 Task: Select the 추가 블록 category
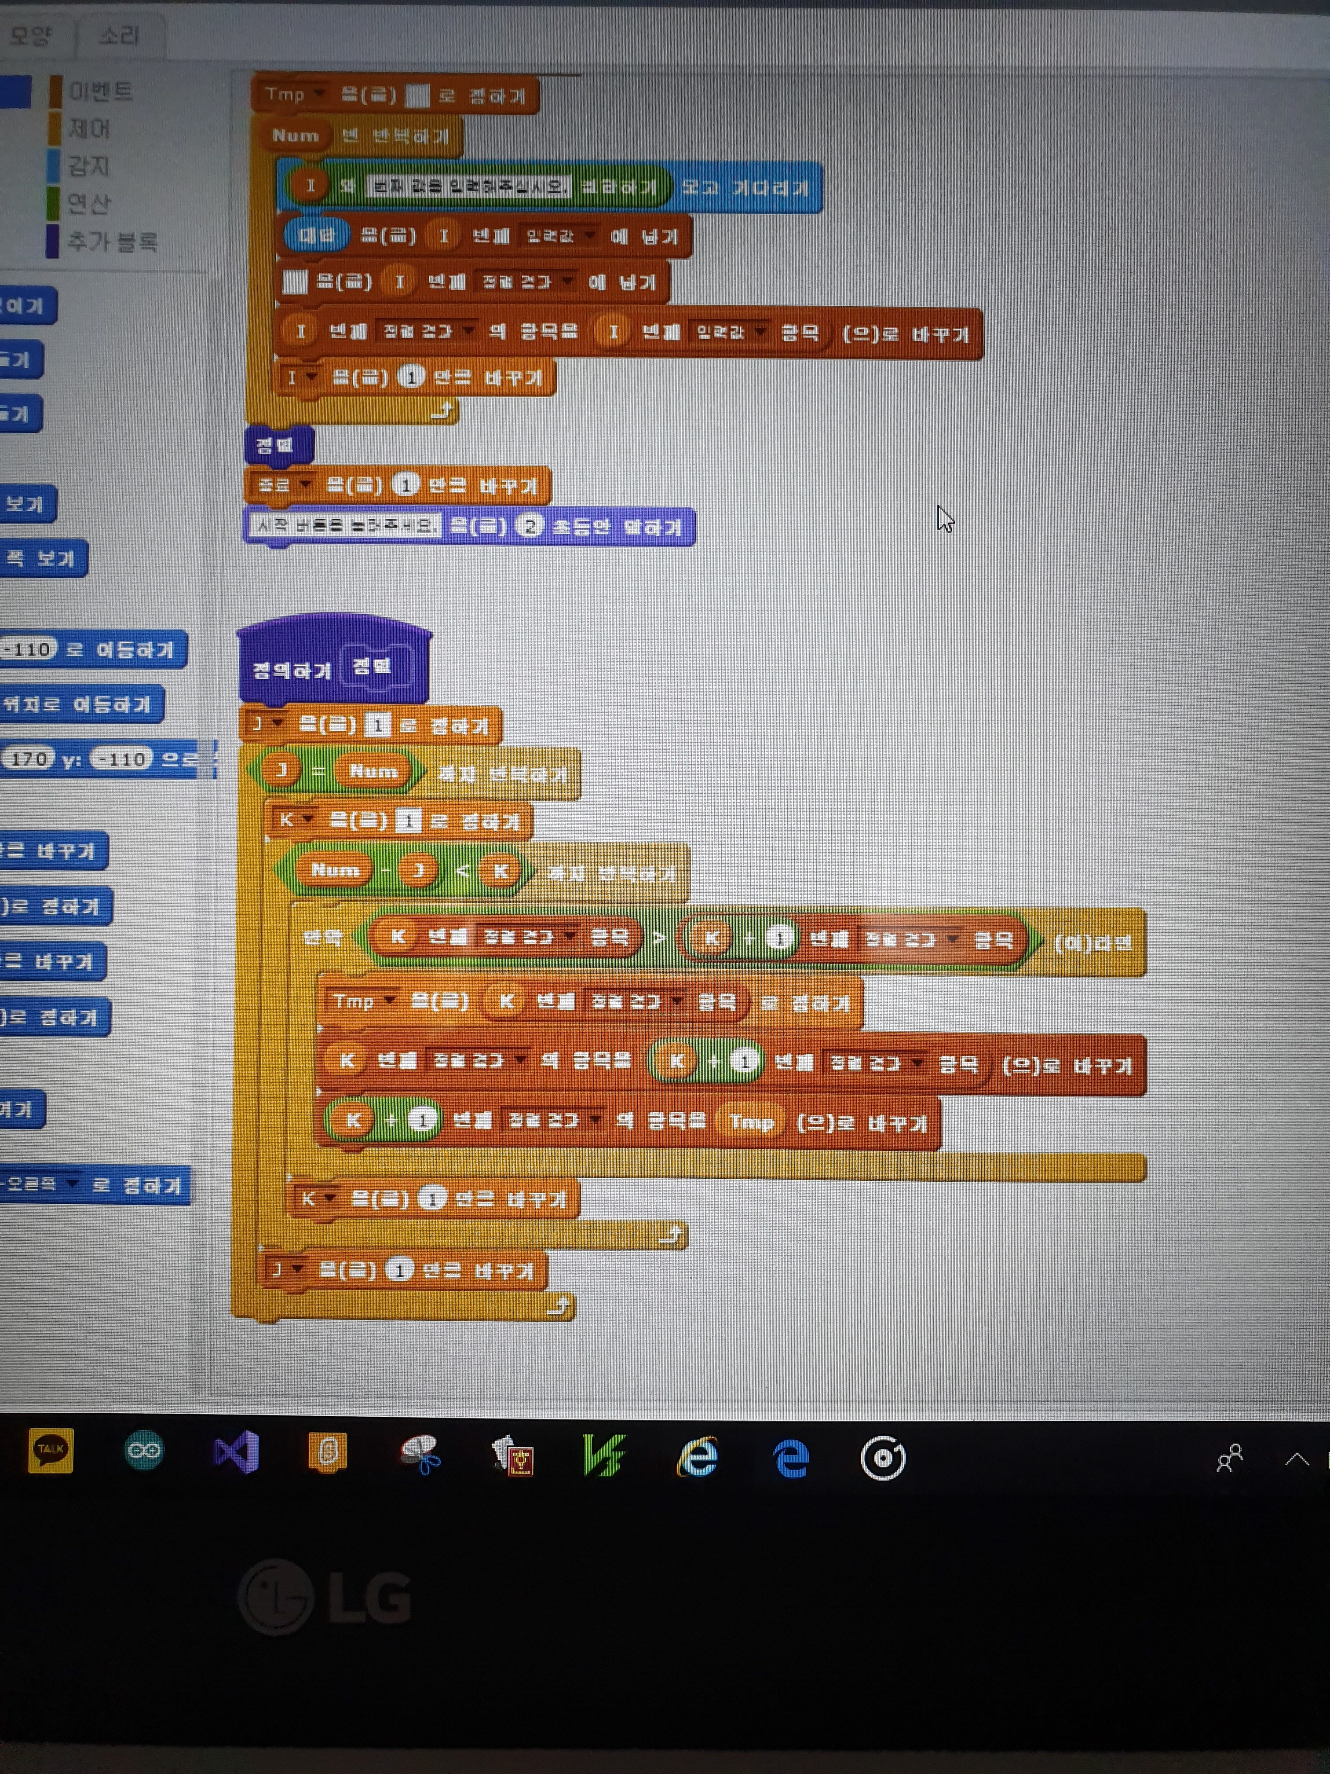click(112, 242)
